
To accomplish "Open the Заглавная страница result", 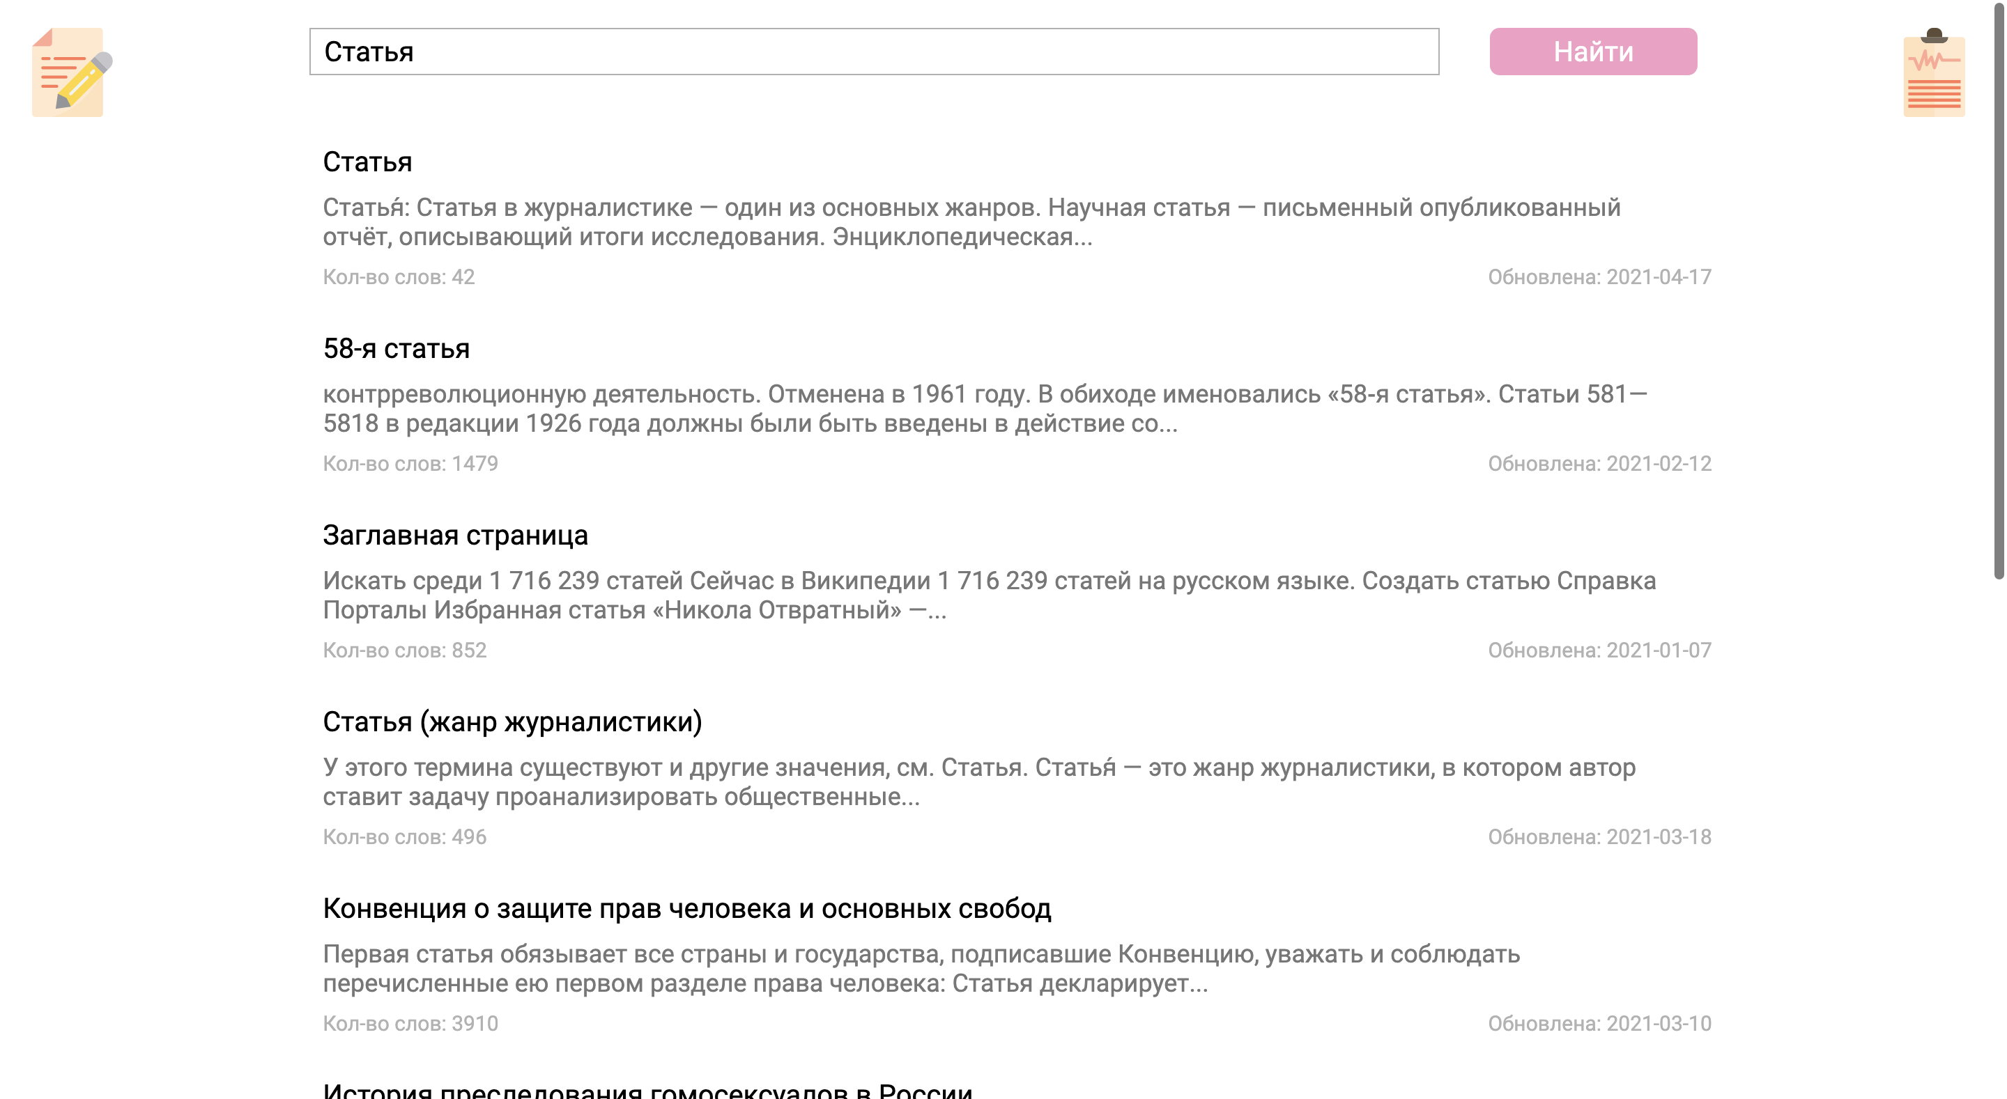I will click(x=455, y=535).
